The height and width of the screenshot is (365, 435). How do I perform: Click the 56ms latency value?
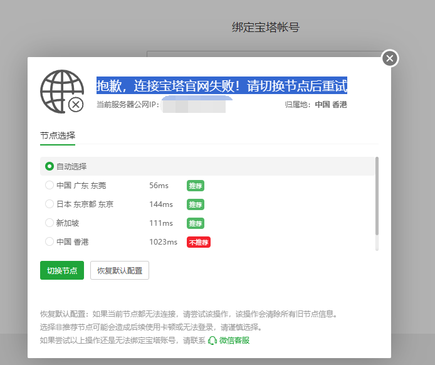[x=159, y=186]
